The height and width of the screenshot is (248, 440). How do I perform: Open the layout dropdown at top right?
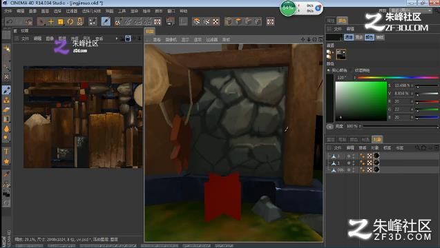(410, 10)
